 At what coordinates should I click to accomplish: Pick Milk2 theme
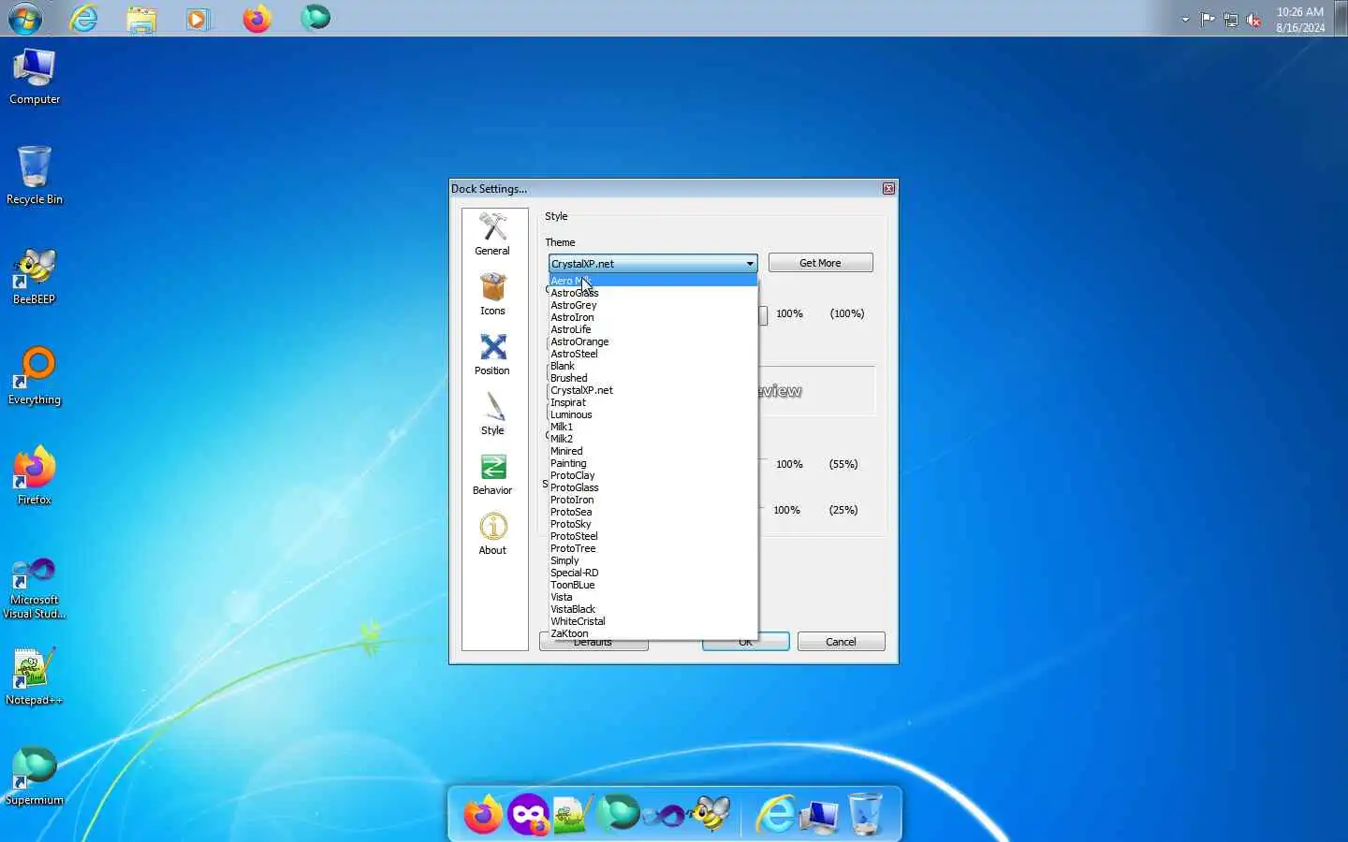[x=652, y=439]
